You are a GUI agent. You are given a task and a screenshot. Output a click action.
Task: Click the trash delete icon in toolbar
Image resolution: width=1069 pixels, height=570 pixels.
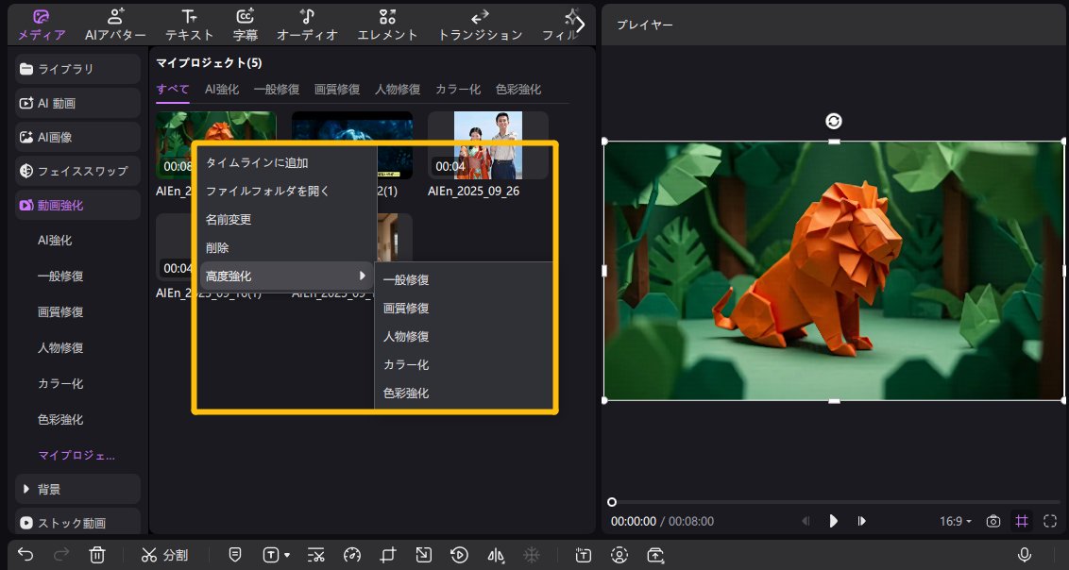pos(97,555)
